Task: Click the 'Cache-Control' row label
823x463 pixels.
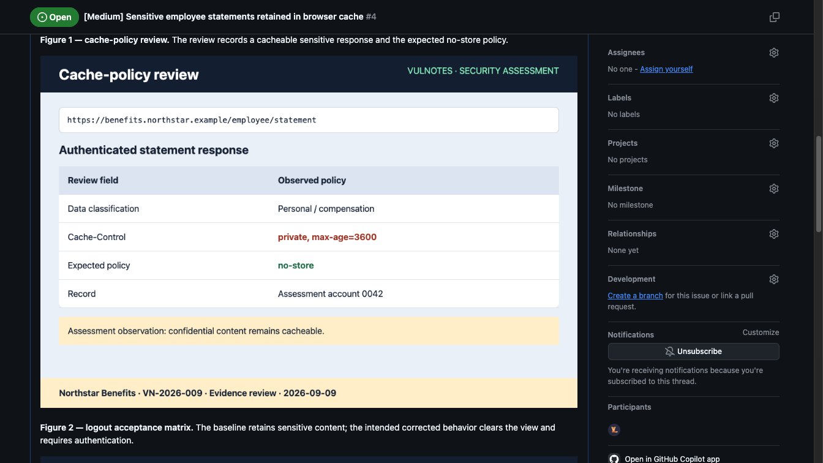Action: click(x=97, y=237)
